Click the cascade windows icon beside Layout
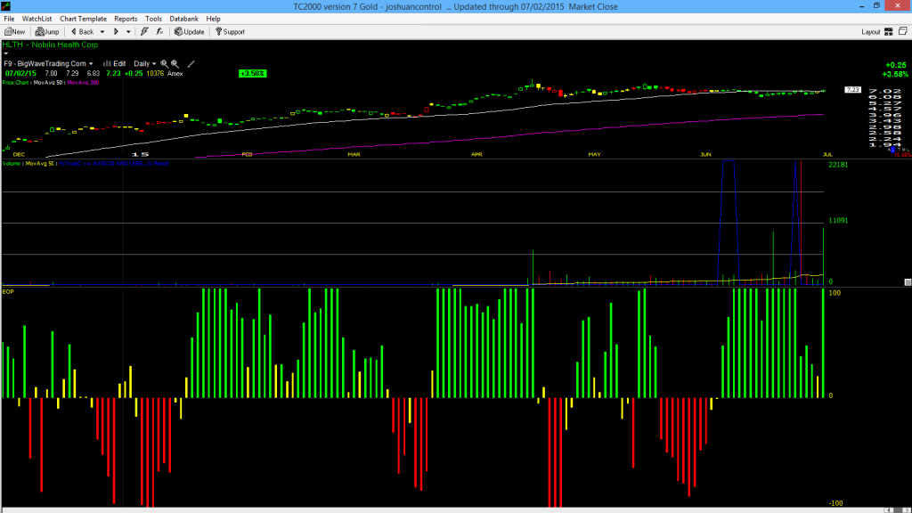This screenshot has width=912, height=513. (903, 31)
